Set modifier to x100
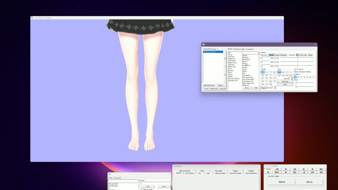 (x=305, y=55)
